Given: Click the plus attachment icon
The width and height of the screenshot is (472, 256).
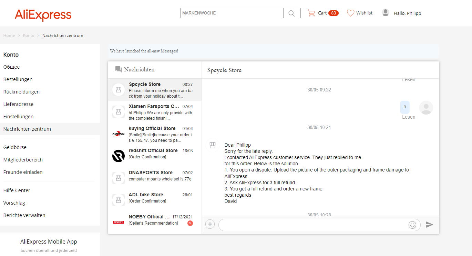Looking at the screenshot, I should click(210, 224).
